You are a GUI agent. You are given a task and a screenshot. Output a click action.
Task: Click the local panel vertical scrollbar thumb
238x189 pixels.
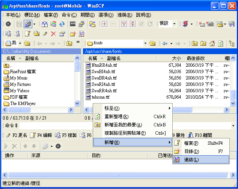coord(77,66)
